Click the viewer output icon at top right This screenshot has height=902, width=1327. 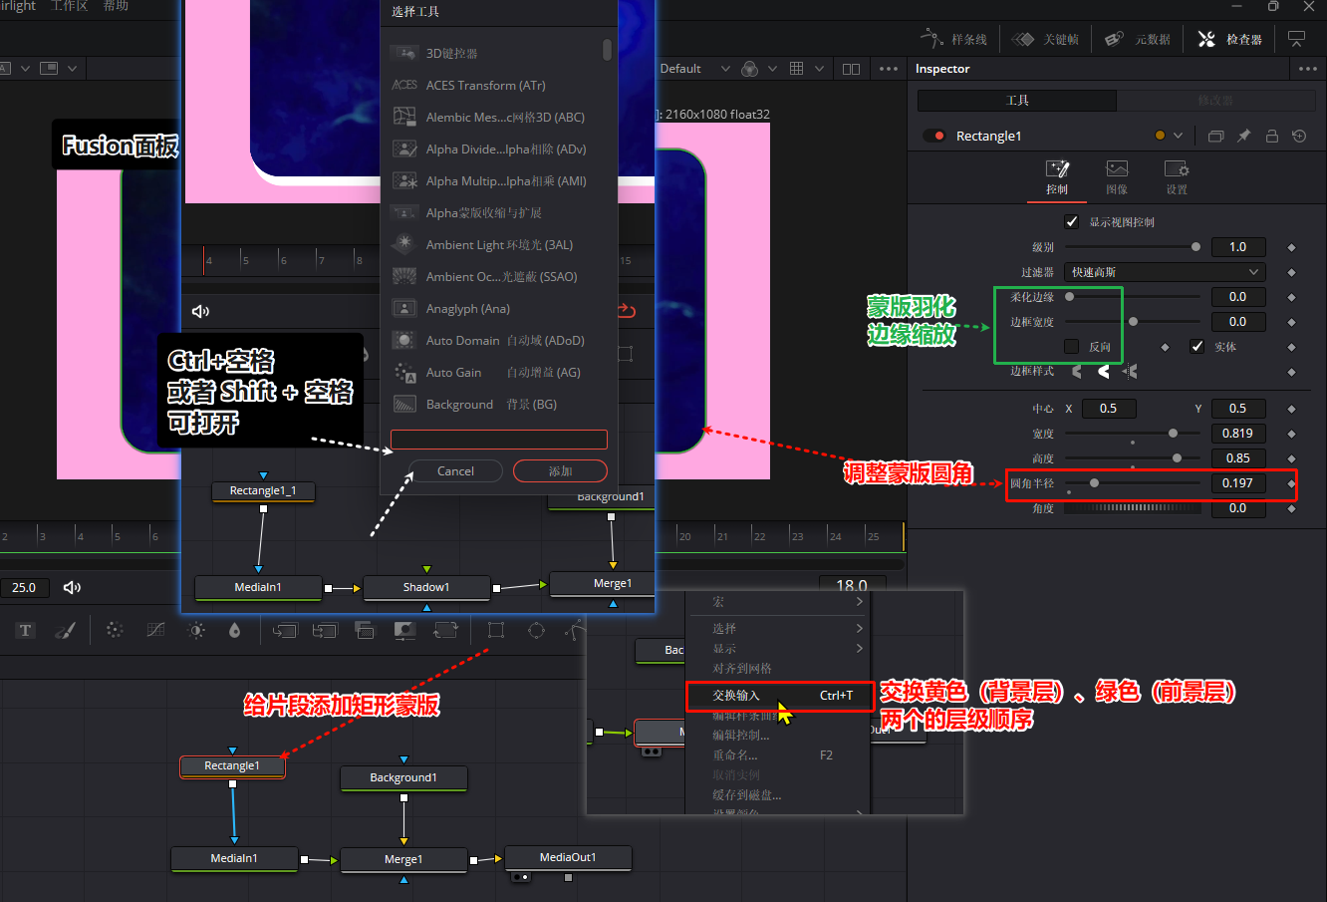pyautogui.click(x=1297, y=39)
